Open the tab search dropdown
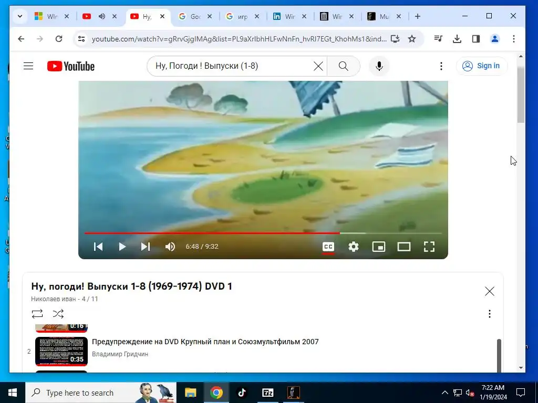This screenshot has width=538, height=403. coord(20,16)
